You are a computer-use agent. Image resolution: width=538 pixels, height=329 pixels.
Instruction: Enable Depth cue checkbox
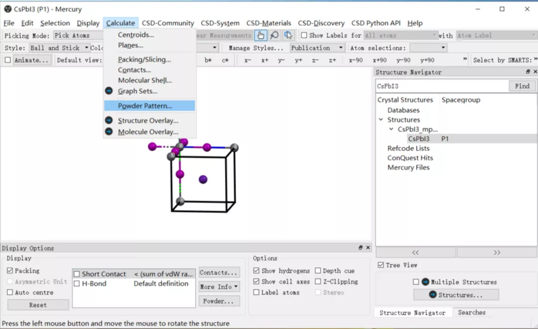pyautogui.click(x=318, y=271)
